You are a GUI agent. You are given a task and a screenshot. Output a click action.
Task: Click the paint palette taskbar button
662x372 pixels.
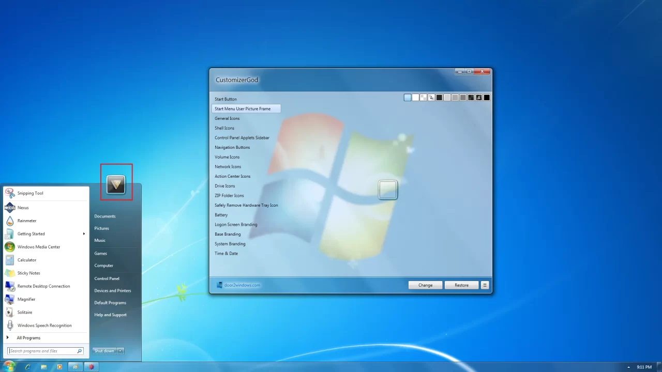pyautogui.click(x=76, y=367)
